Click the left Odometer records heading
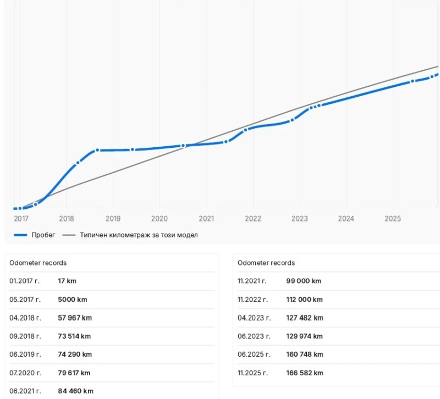This screenshot has height=399, width=440. tap(38, 263)
